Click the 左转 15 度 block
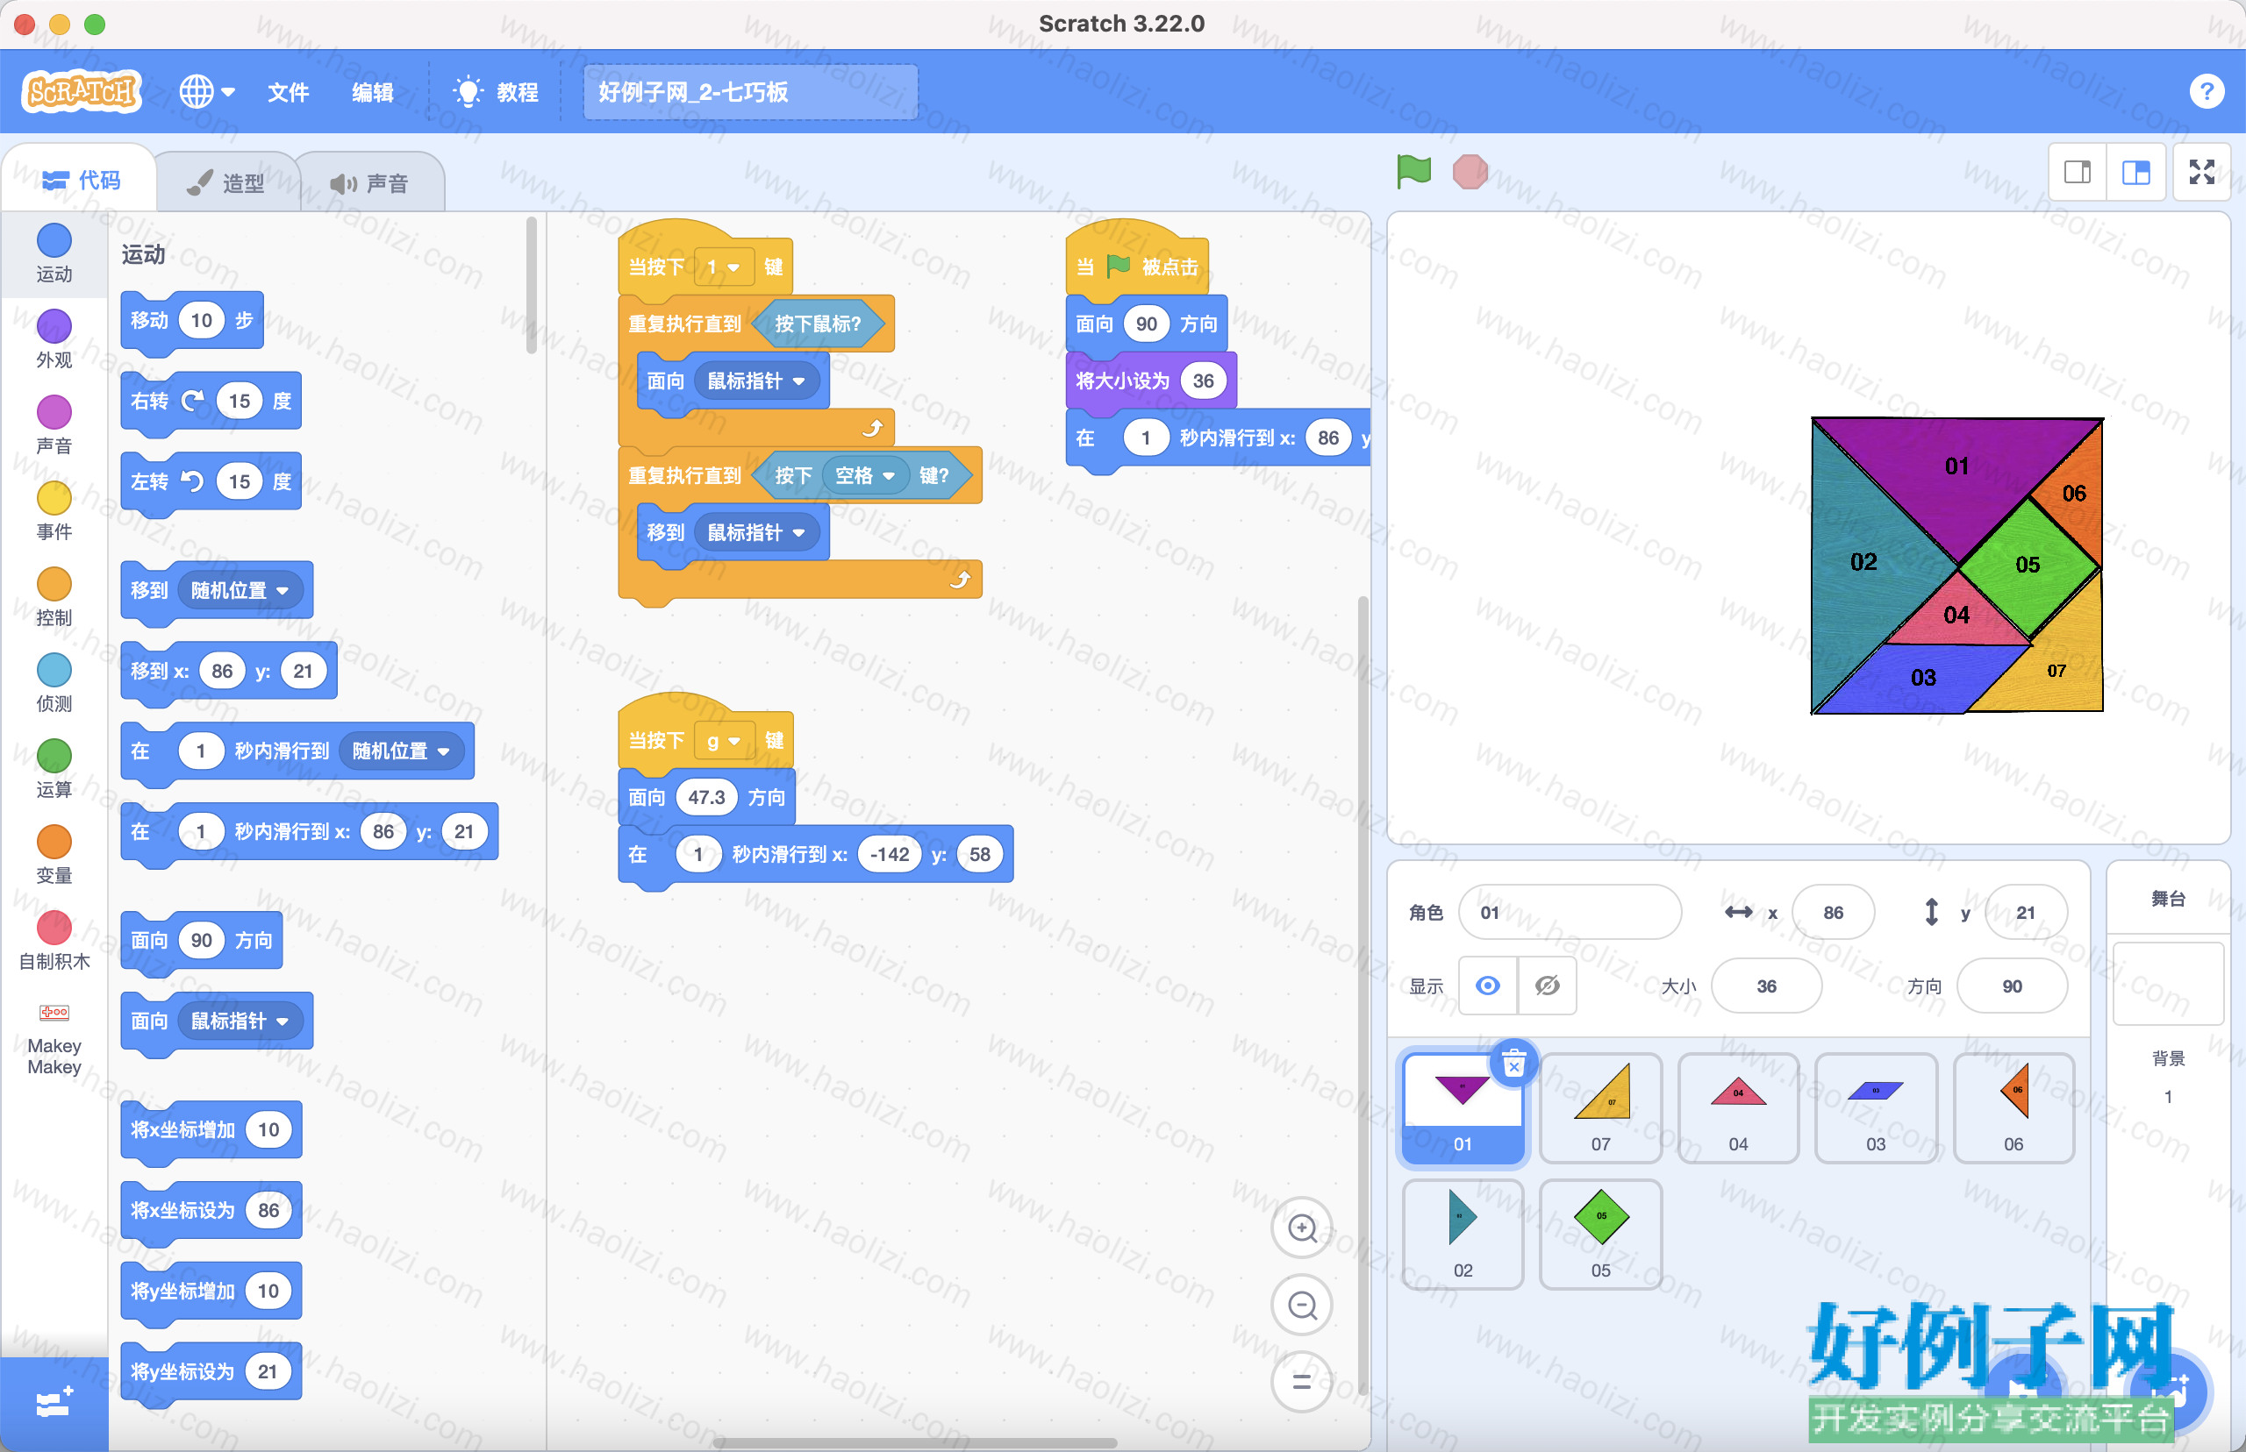Screen dimensions: 2246x1452 click(211, 483)
